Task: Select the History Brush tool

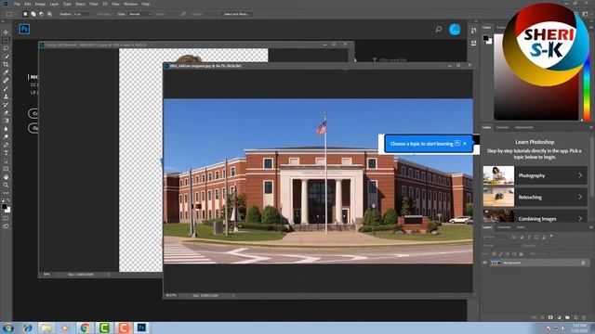Action: click(x=6, y=105)
